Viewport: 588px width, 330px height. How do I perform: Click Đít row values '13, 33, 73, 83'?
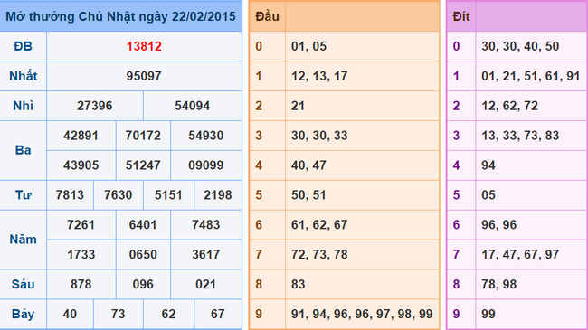pos(520,136)
